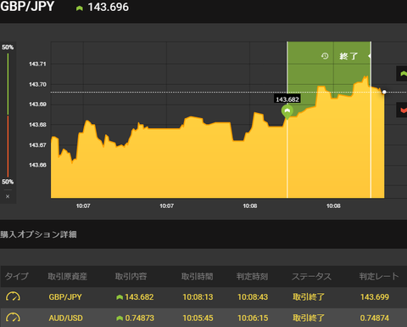This screenshot has height=327, width=407.
Task: Click the clock history icon next to 終了
Action: click(325, 56)
